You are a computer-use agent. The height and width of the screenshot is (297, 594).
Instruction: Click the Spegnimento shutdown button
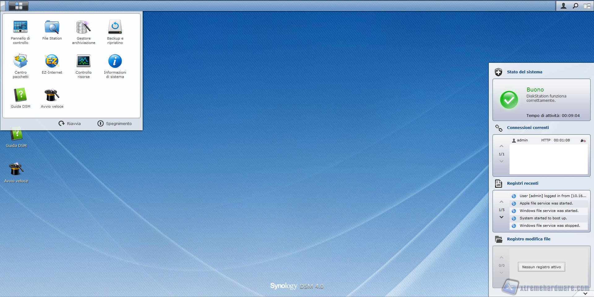point(115,123)
